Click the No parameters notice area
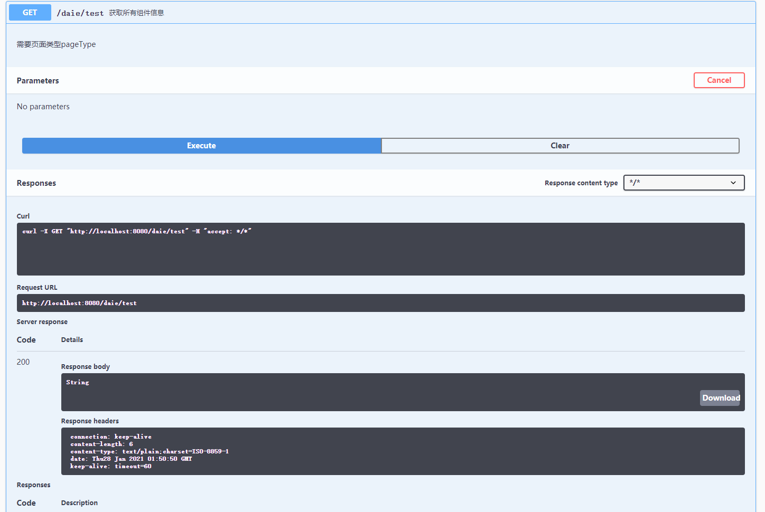The image size is (765, 512). tap(43, 106)
